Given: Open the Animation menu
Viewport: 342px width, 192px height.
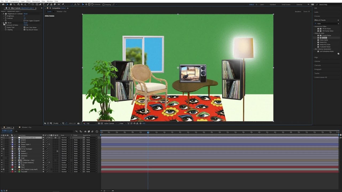Looking at the screenshot, I should (36, 1).
